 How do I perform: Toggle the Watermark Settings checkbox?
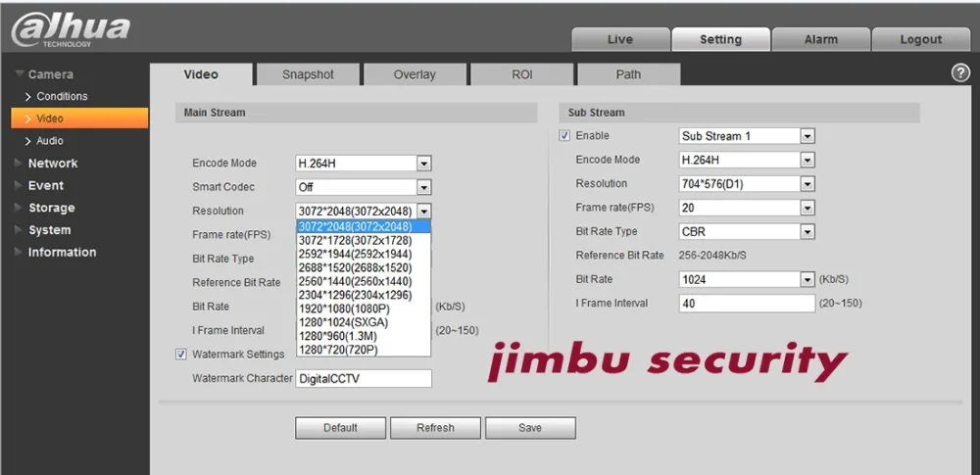(181, 355)
